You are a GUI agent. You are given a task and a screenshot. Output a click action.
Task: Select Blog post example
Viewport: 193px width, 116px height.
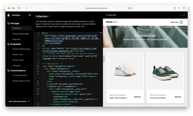point(16,39)
